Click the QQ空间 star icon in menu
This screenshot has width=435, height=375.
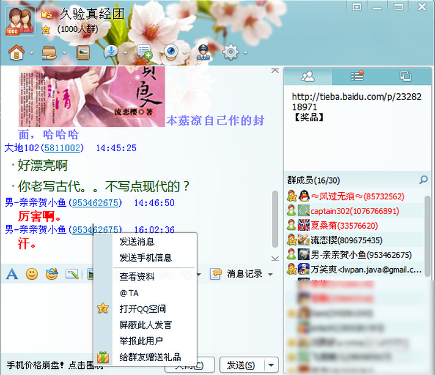(x=103, y=309)
